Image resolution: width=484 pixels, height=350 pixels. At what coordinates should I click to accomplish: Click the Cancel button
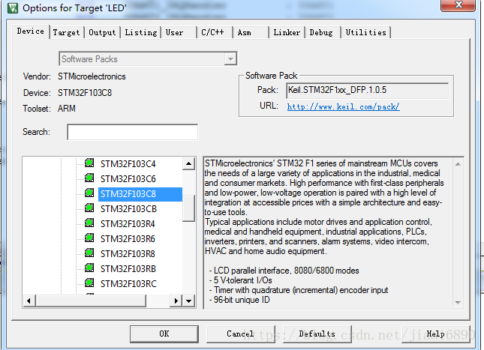(240, 334)
